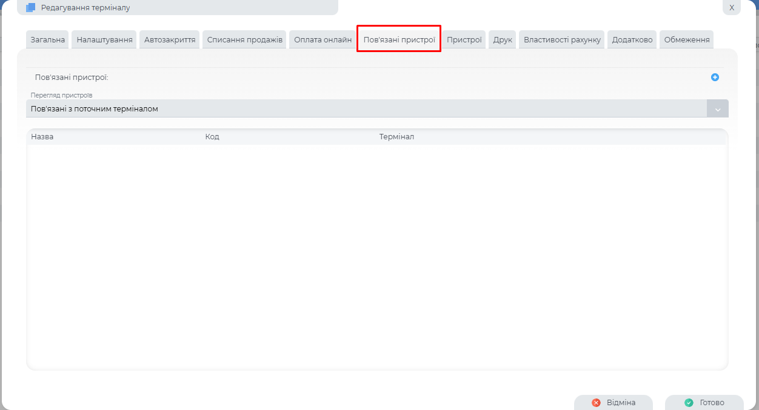The height and width of the screenshot is (410, 759).
Task: Open the Обмеження tab
Action: (686, 40)
